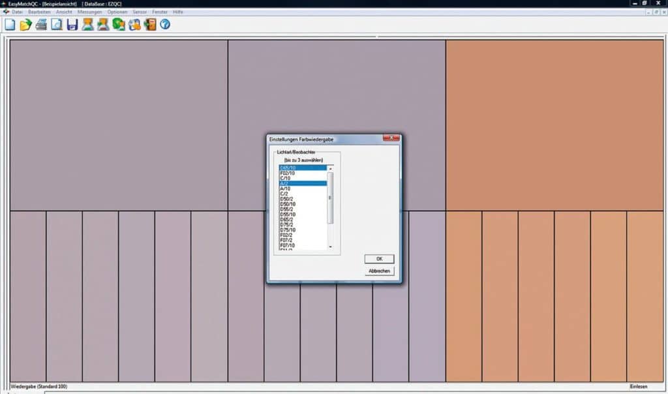Confirm the dialog with OK

tap(379, 259)
